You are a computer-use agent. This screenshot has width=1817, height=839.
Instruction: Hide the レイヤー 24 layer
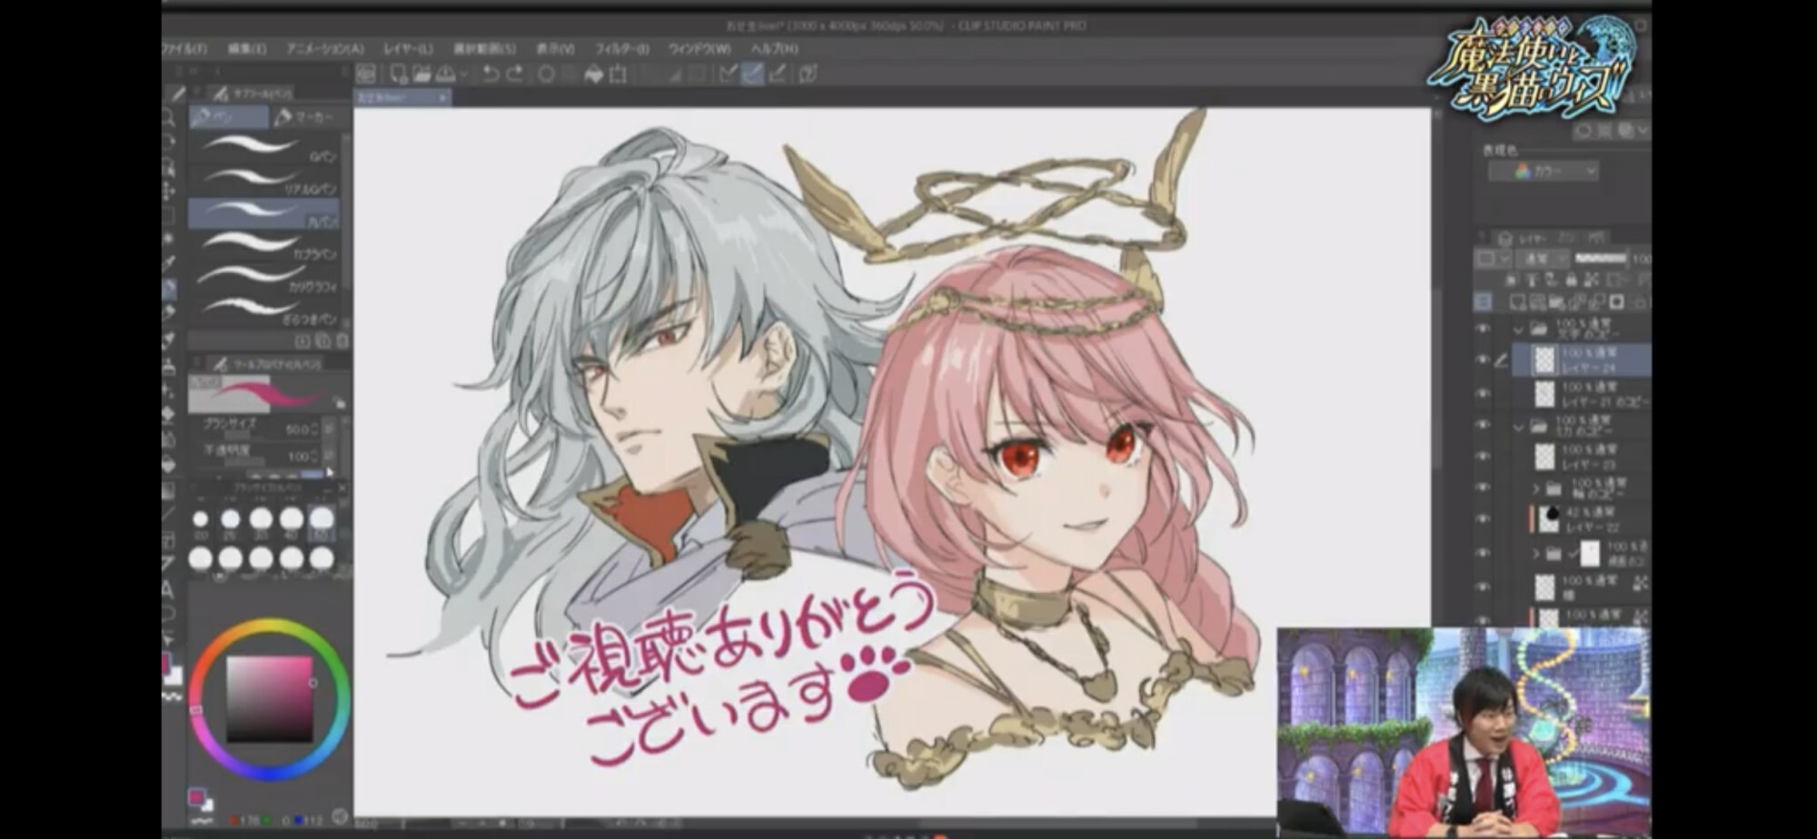1483,360
